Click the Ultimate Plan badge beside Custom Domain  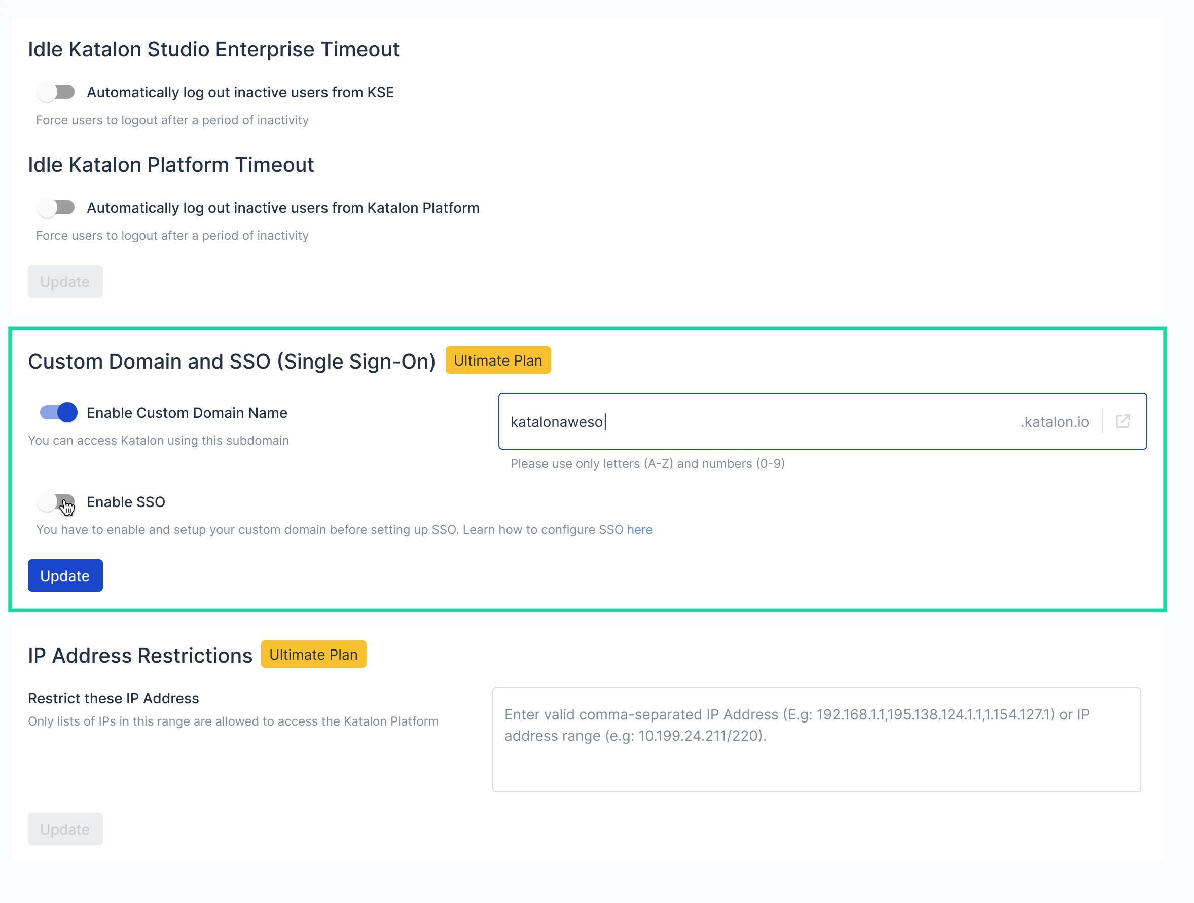click(498, 360)
